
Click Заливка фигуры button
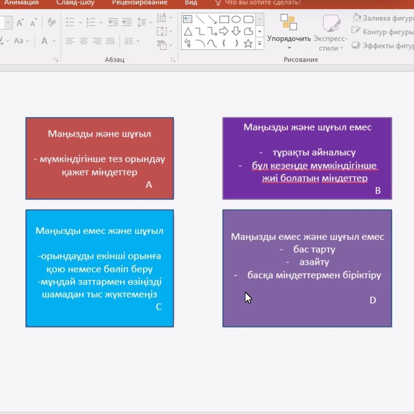tap(382, 18)
